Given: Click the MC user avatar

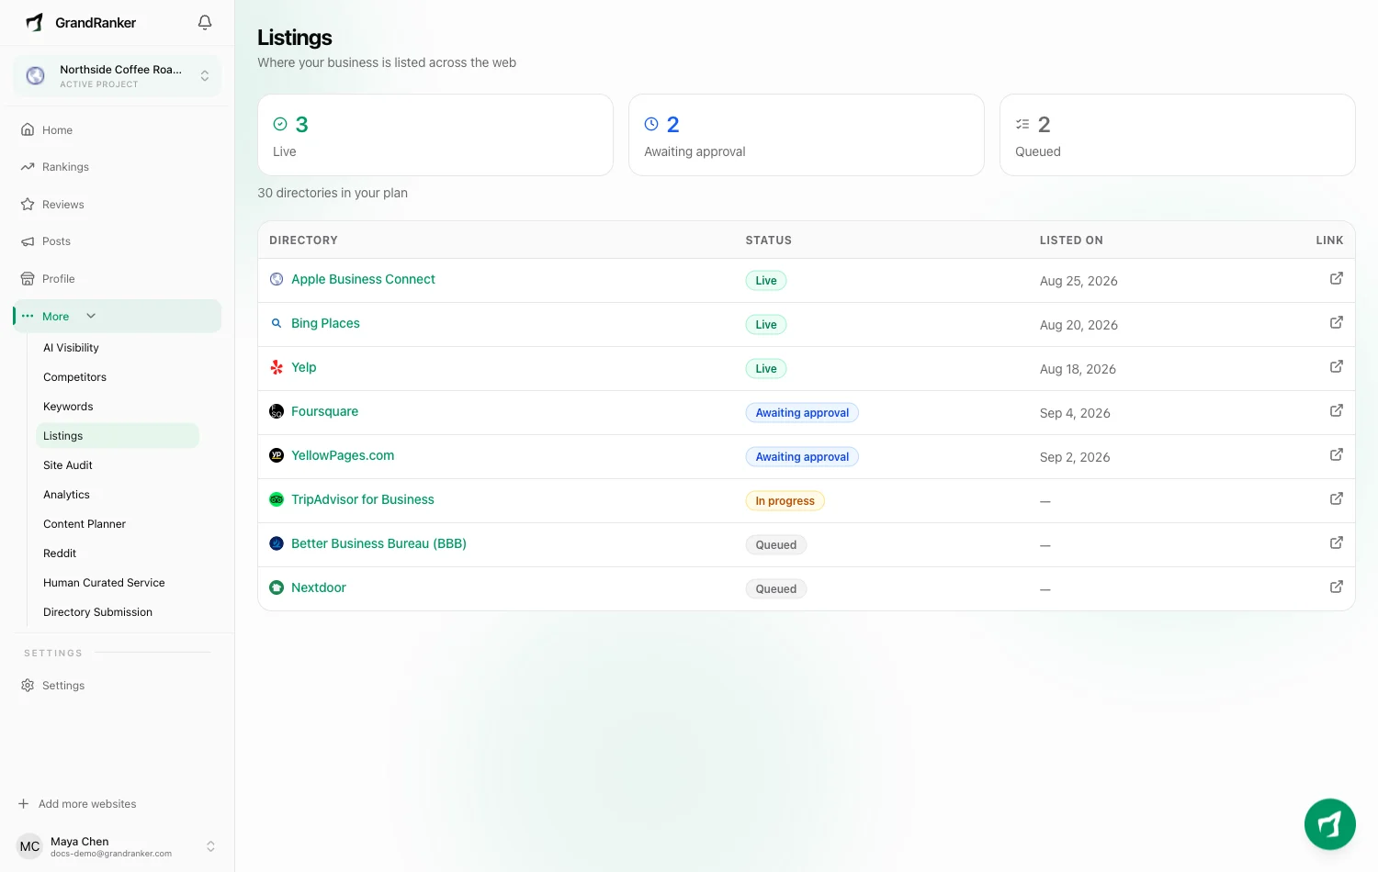Looking at the screenshot, I should click(x=30, y=846).
